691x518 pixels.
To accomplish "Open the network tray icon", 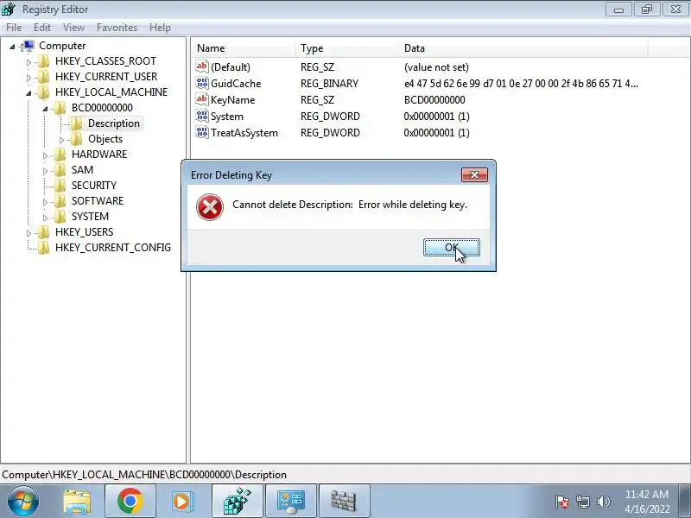I will (x=583, y=502).
